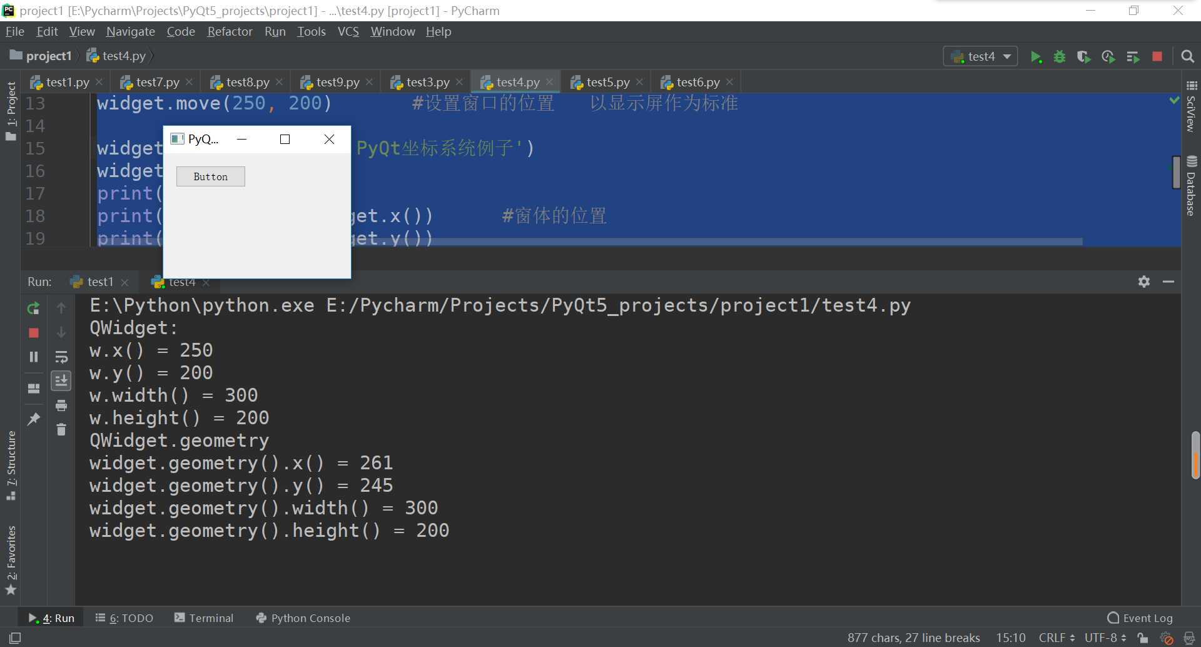Open the VCS menu

(348, 31)
